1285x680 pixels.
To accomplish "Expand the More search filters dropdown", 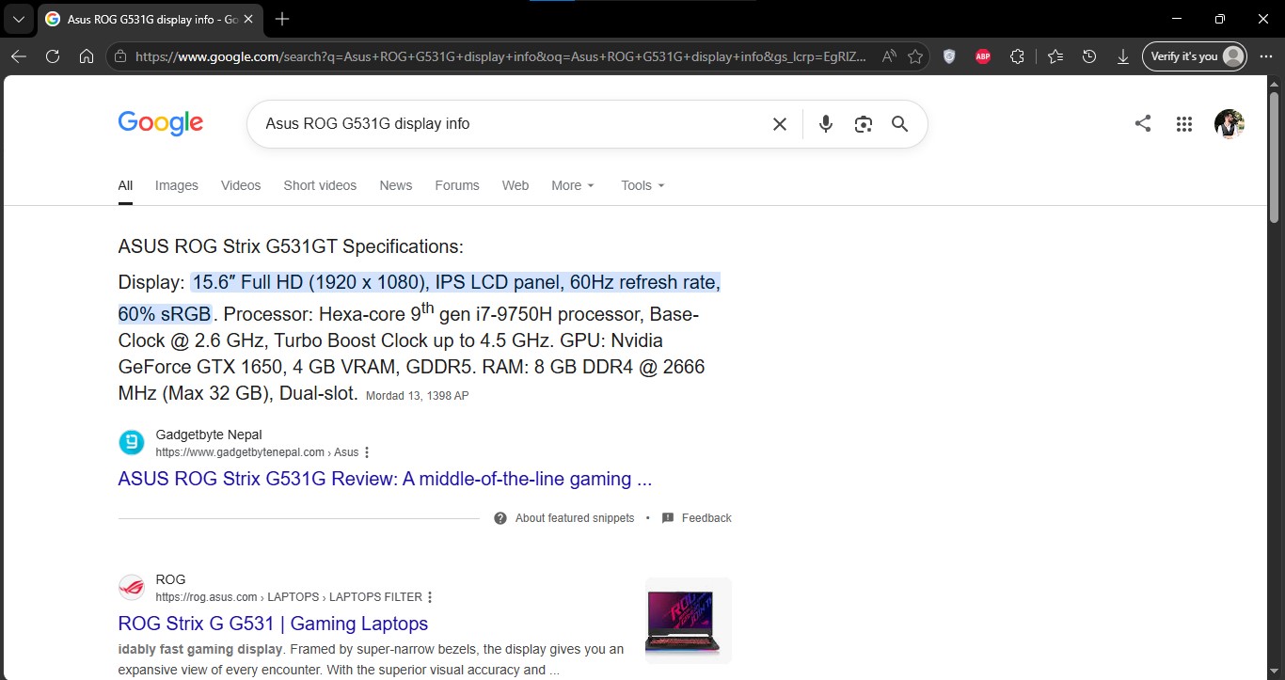I will click(x=573, y=185).
